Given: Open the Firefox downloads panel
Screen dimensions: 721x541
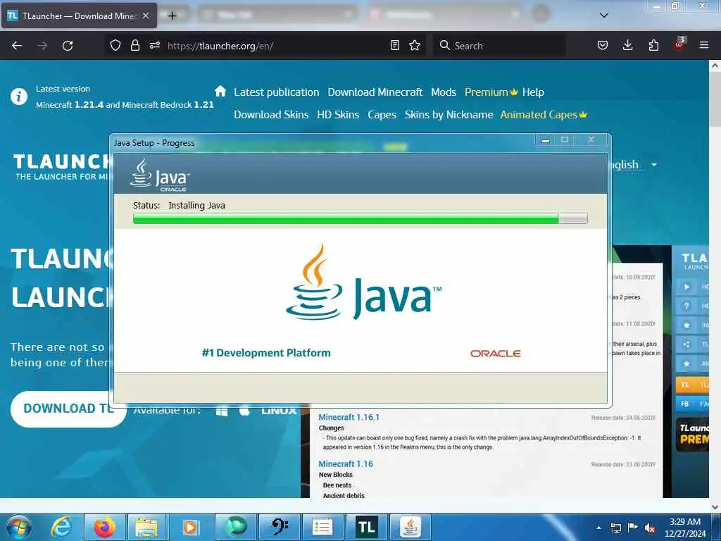Looking at the screenshot, I should 627,45.
